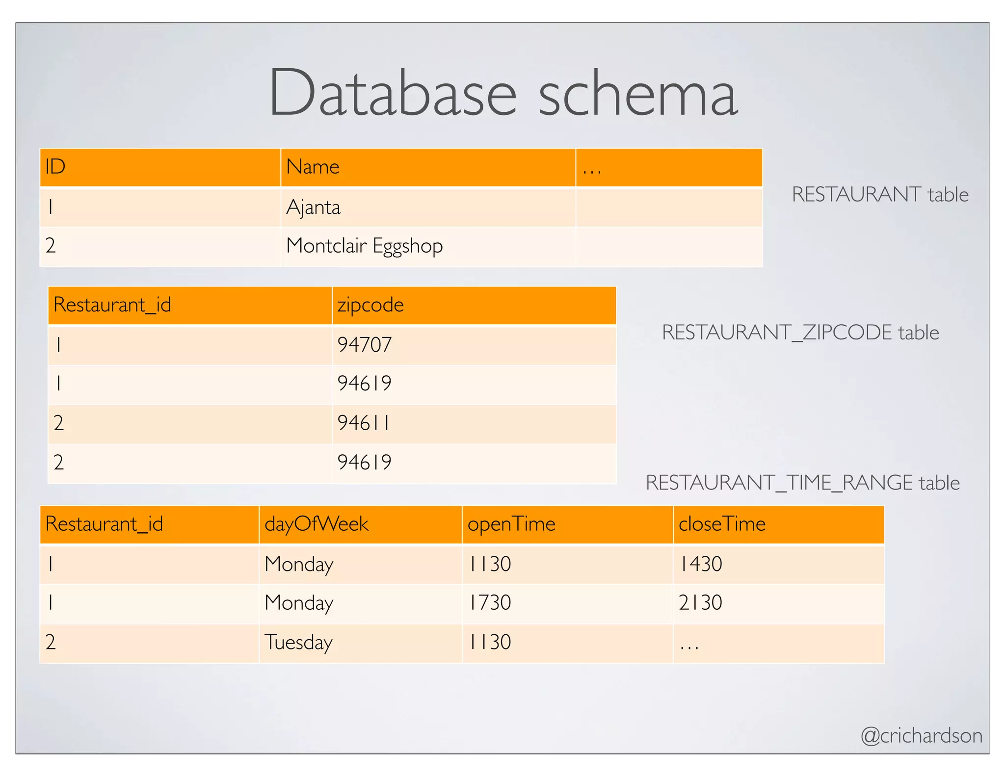This screenshot has height=776, width=1005.
Task: Select the dayOfWeek column header
Action: point(317,524)
